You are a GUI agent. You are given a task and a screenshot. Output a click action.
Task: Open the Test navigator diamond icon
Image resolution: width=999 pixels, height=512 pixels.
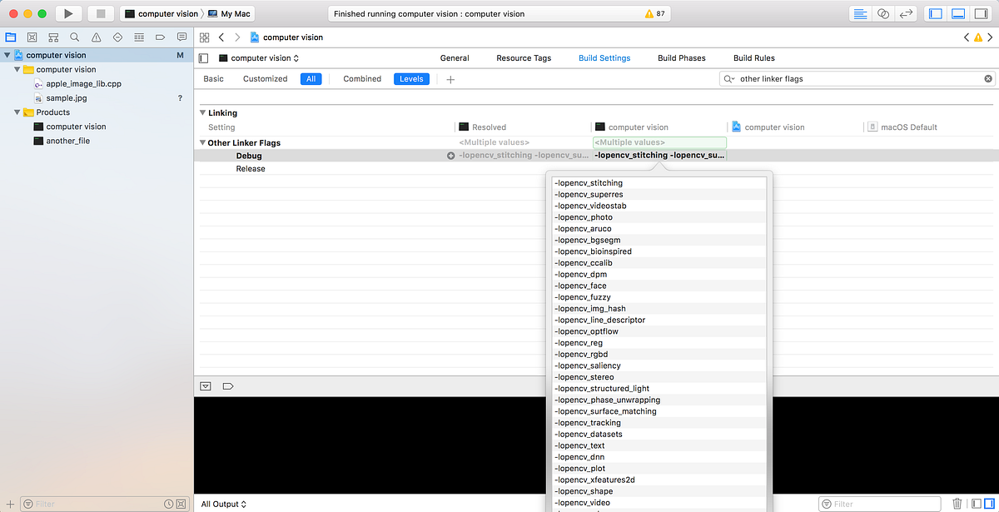point(117,37)
